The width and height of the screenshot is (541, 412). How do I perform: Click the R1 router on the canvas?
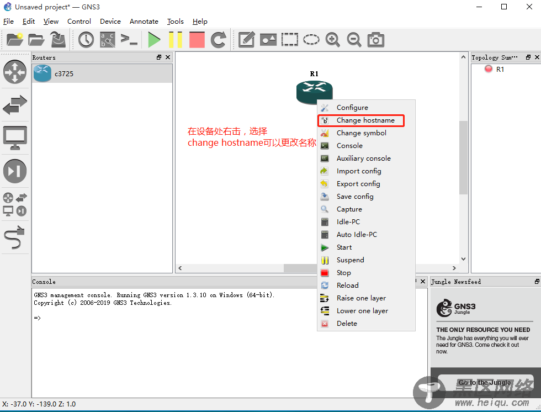[x=314, y=92]
